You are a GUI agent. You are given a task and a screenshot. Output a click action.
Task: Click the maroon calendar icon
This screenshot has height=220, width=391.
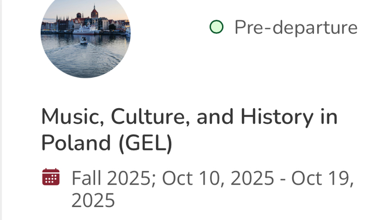coord(51,177)
